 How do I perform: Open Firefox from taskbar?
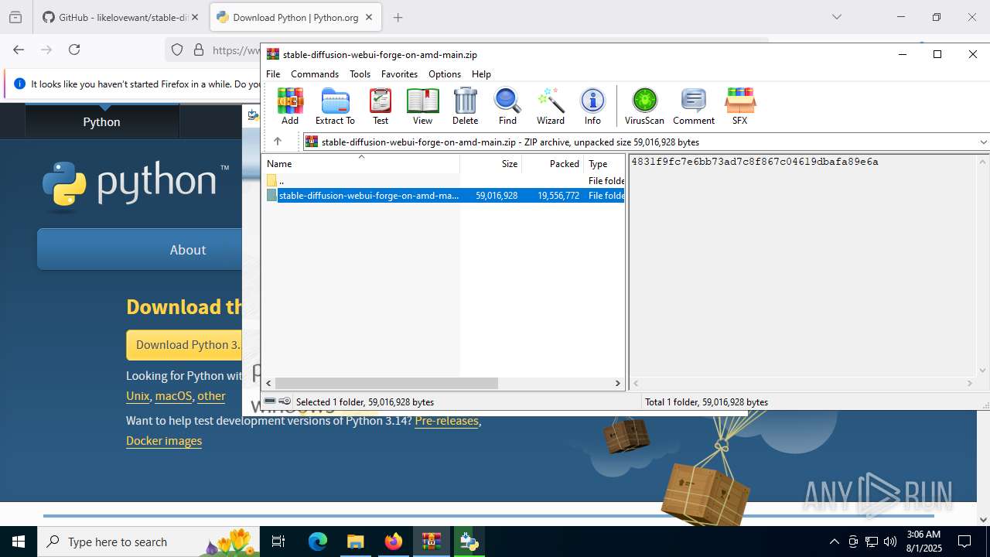tap(394, 542)
